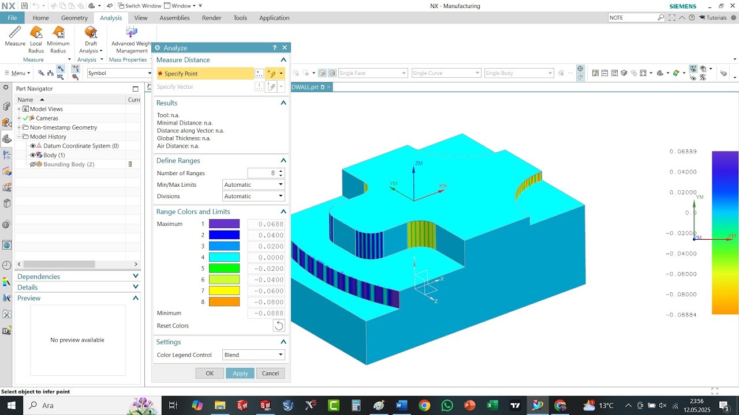Cancel the Analyze dialog

pos(270,373)
